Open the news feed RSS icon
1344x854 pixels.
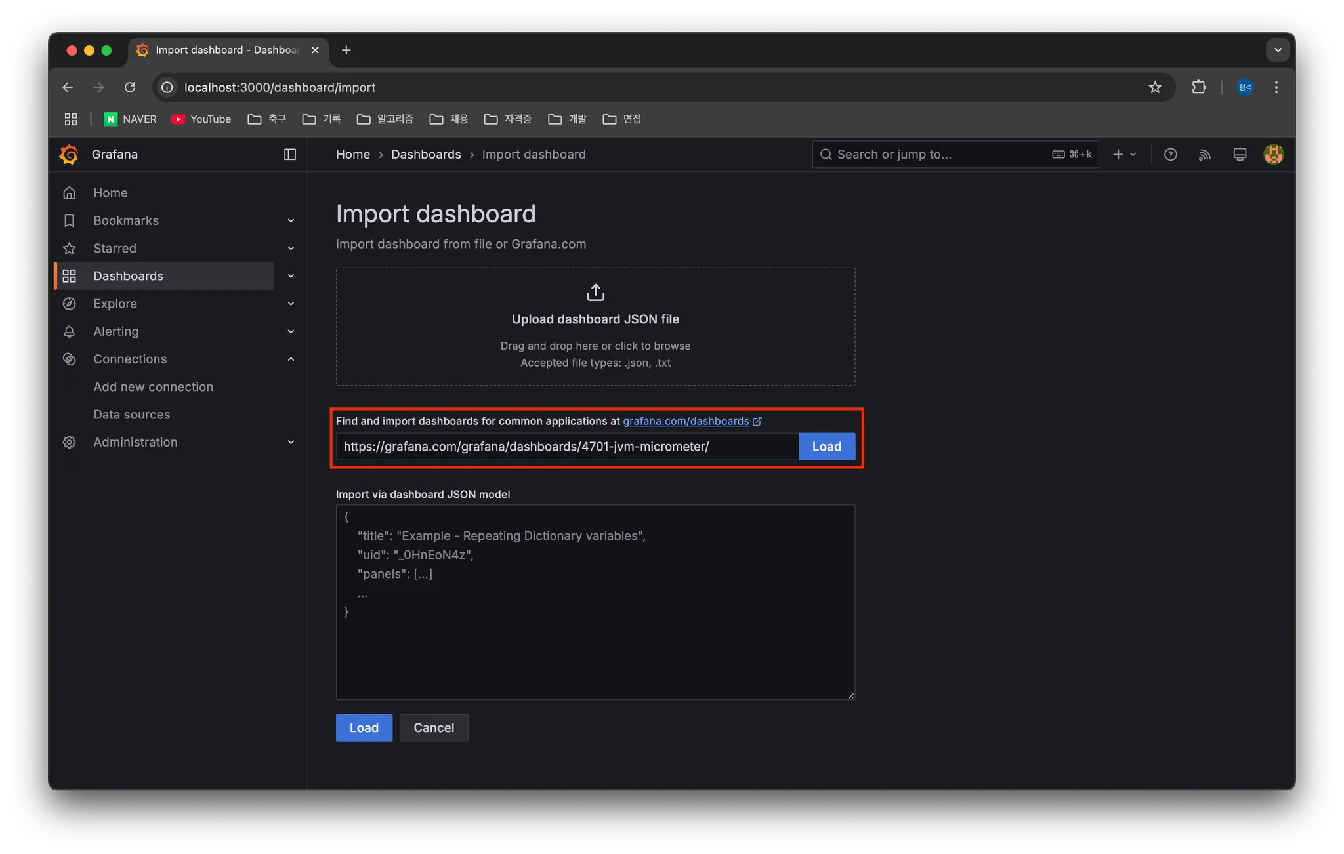point(1205,154)
